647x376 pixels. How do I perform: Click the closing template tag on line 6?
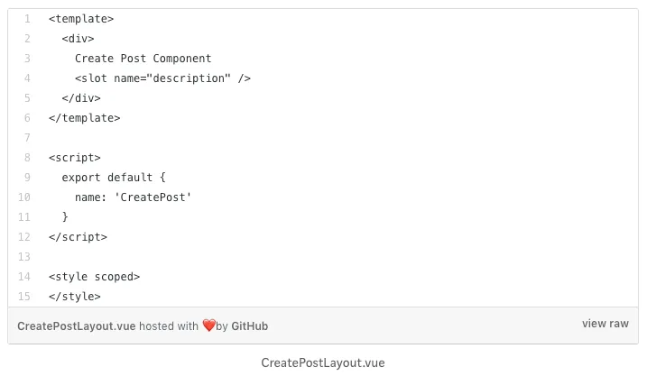[85, 118]
